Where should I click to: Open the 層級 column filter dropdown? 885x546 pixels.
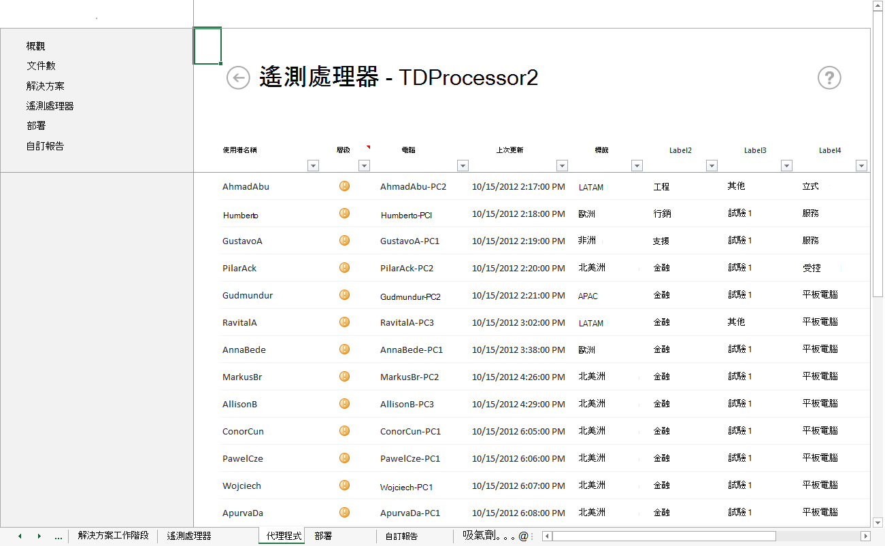364,165
